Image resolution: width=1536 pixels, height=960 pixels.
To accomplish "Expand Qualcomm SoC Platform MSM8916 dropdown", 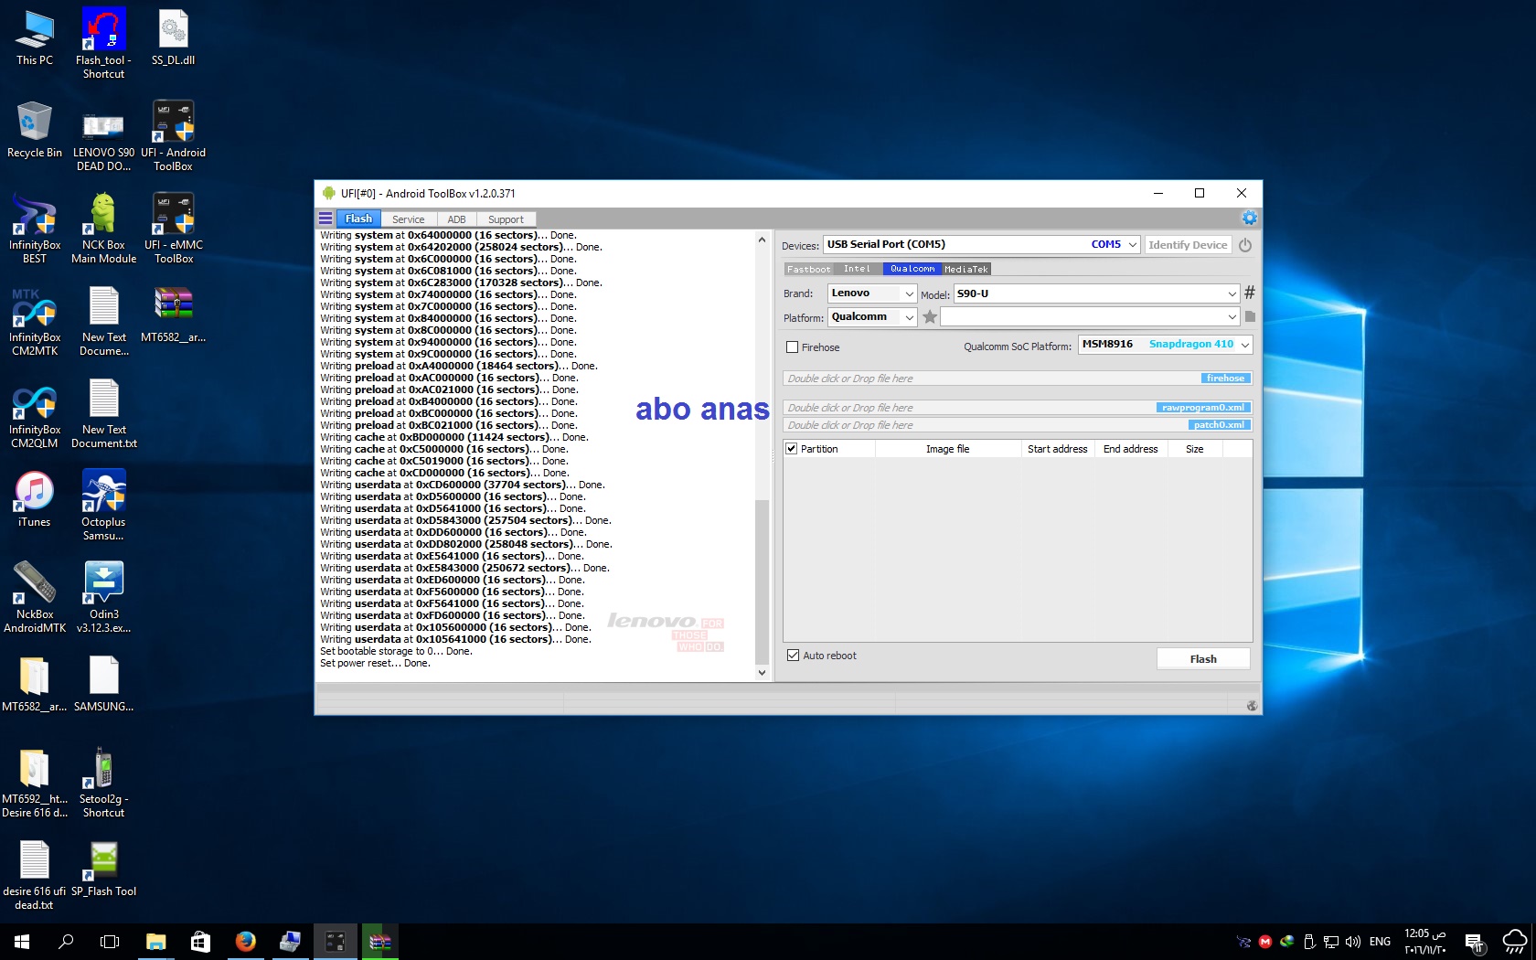I will (1244, 345).
